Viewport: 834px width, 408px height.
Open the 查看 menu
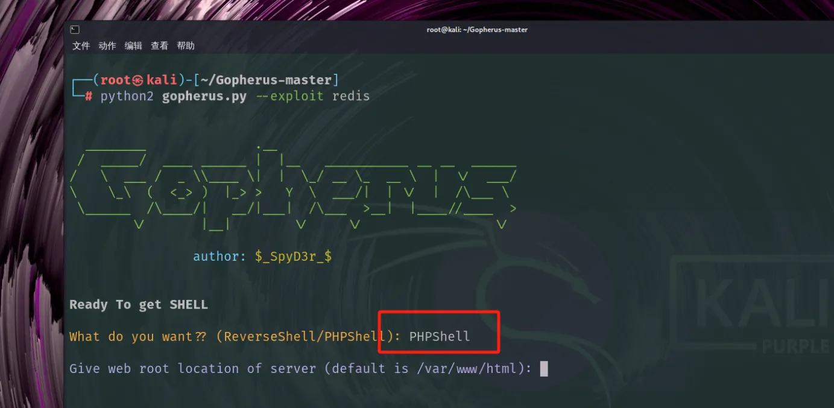click(x=159, y=46)
